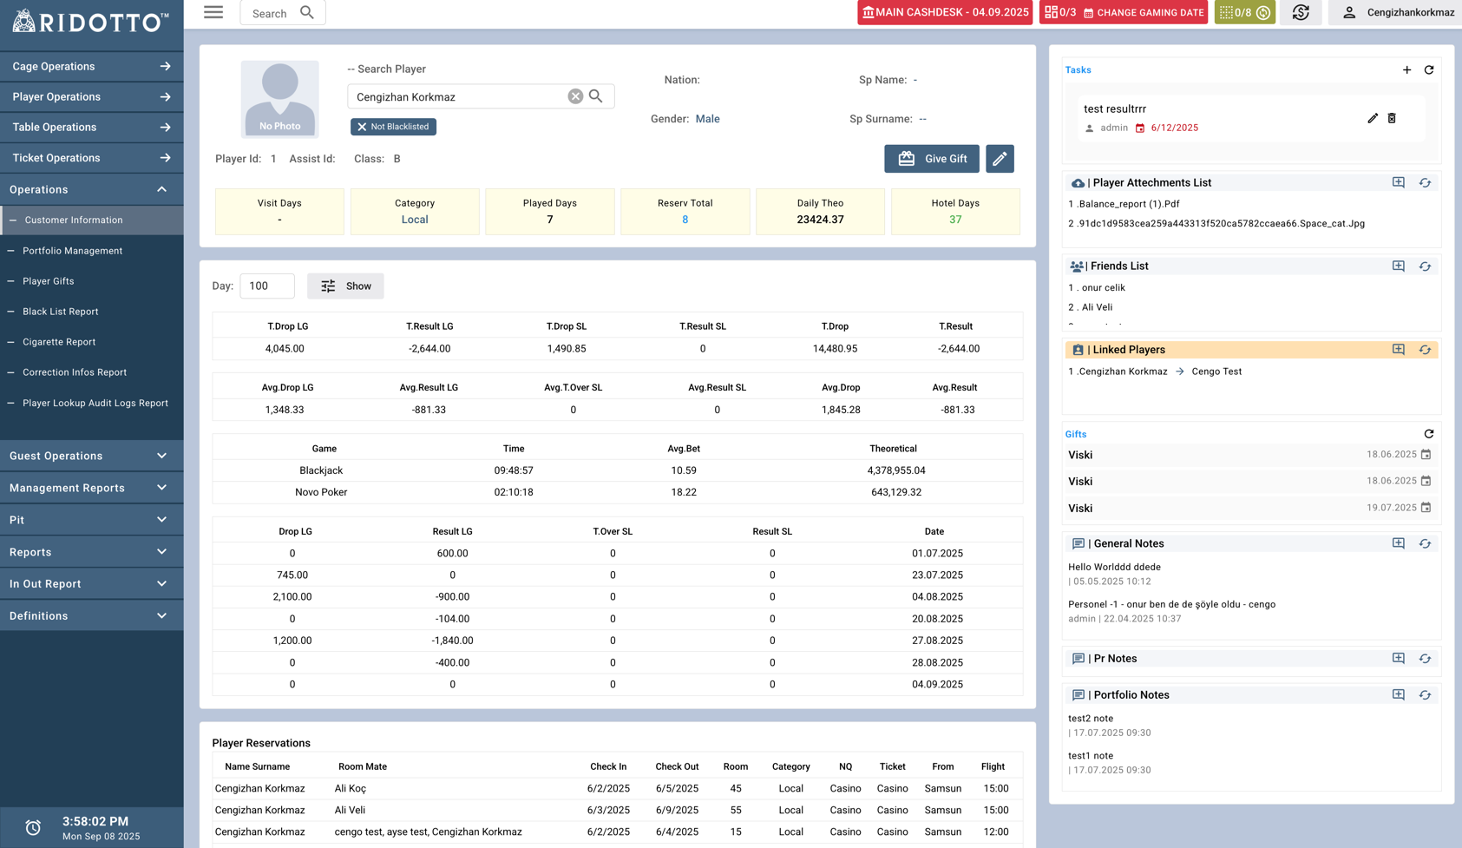Open Black List Report
The width and height of the screenshot is (1462, 848).
61,312
